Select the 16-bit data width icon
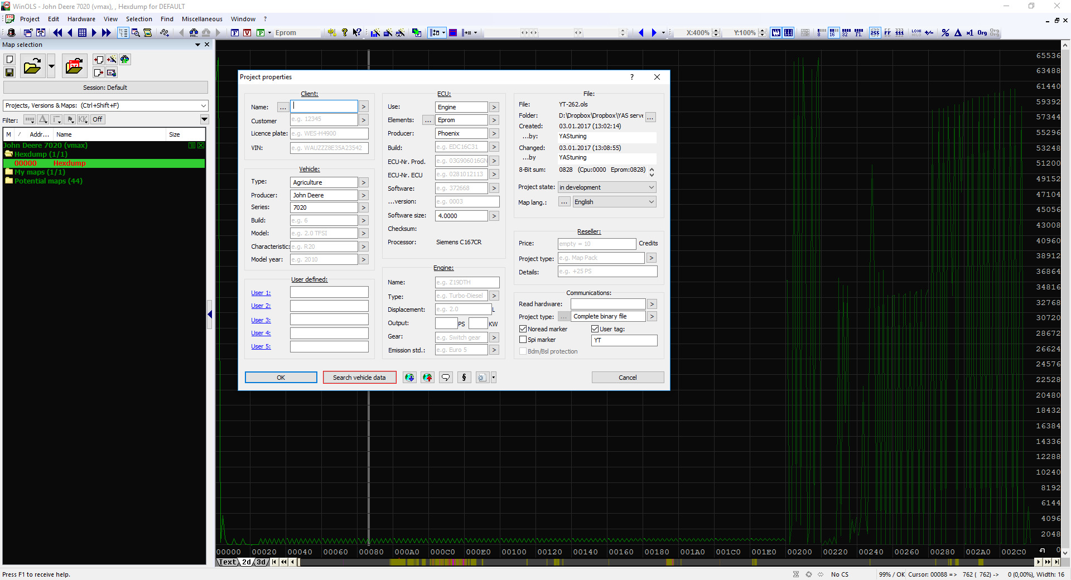This screenshot has width=1071, height=580. click(x=833, y=33)
